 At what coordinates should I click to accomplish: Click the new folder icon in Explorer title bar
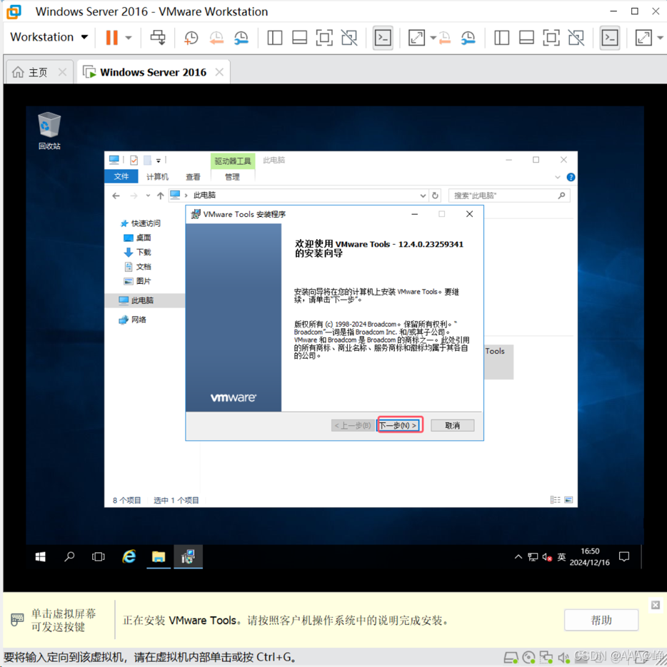point(147,160)
